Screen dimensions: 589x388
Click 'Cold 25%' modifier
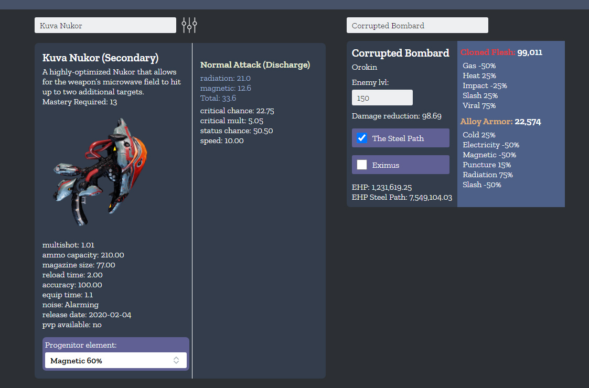click(x=479, y=135)
